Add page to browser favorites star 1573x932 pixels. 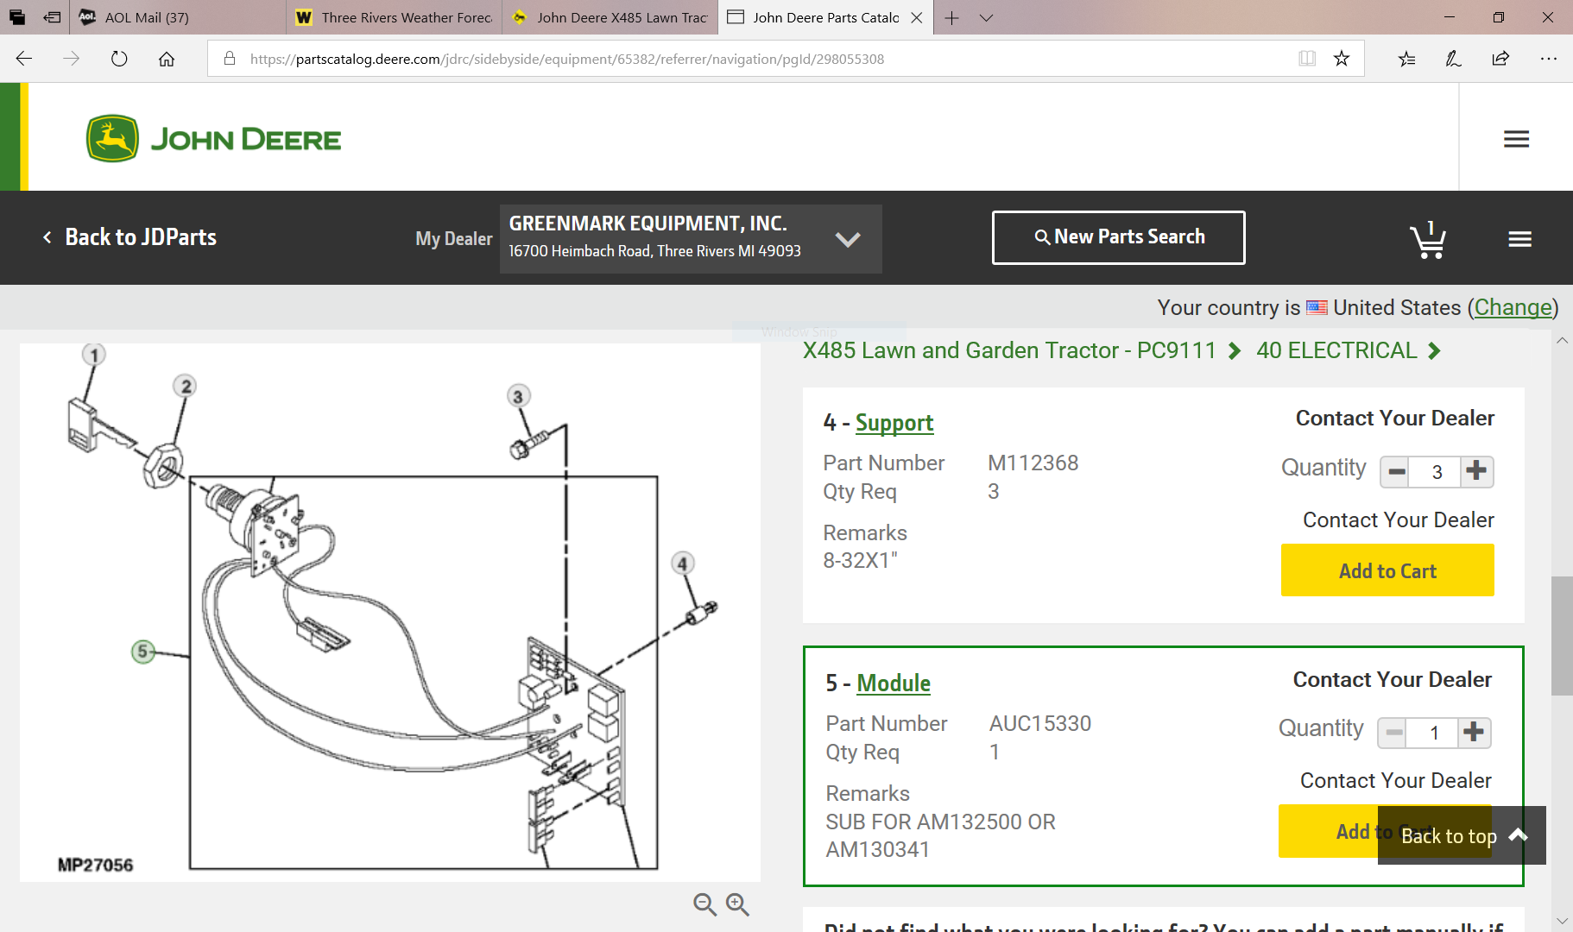point(1341,59)
